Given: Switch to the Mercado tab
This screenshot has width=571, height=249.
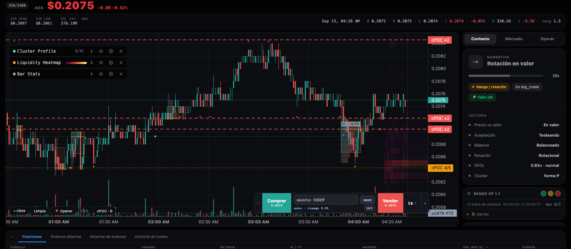Looking at the screenshot, I should (514, 39).
